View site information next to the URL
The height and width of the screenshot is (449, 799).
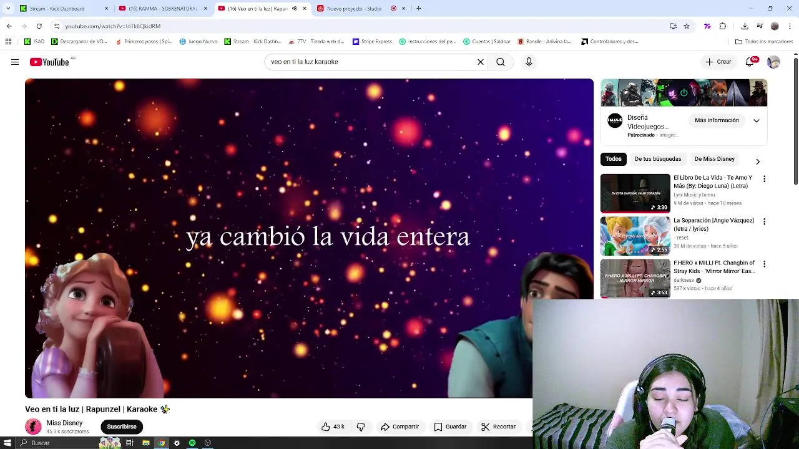pos(56,26)
